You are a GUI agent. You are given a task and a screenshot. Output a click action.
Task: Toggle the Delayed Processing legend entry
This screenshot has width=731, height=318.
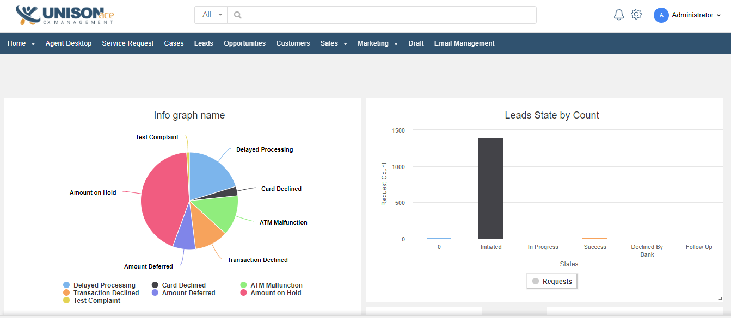(x=100, y=285)
